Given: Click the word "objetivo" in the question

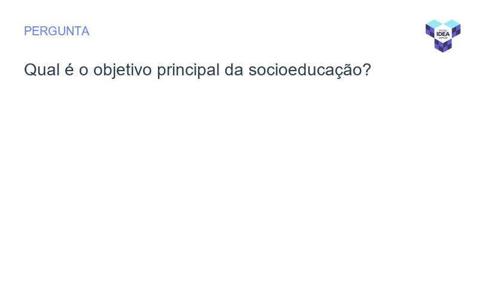Looking at the screenshot, I should click(x=123, y=70).
